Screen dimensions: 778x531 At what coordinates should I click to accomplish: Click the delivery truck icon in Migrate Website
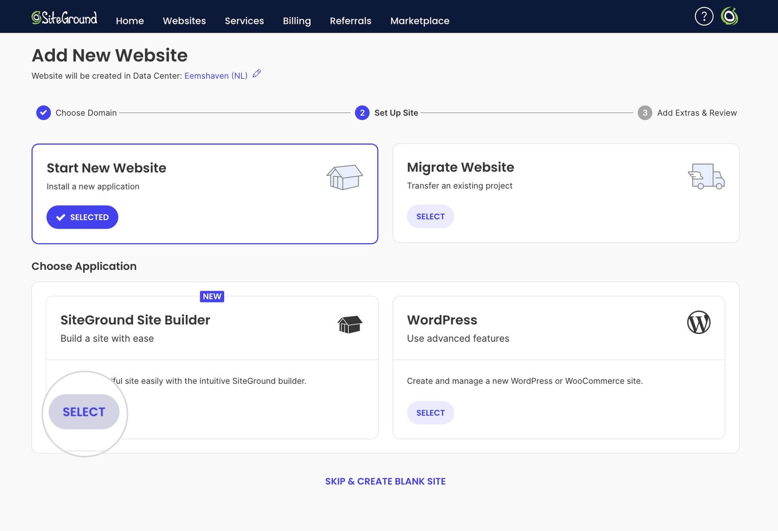coord(706,176)
